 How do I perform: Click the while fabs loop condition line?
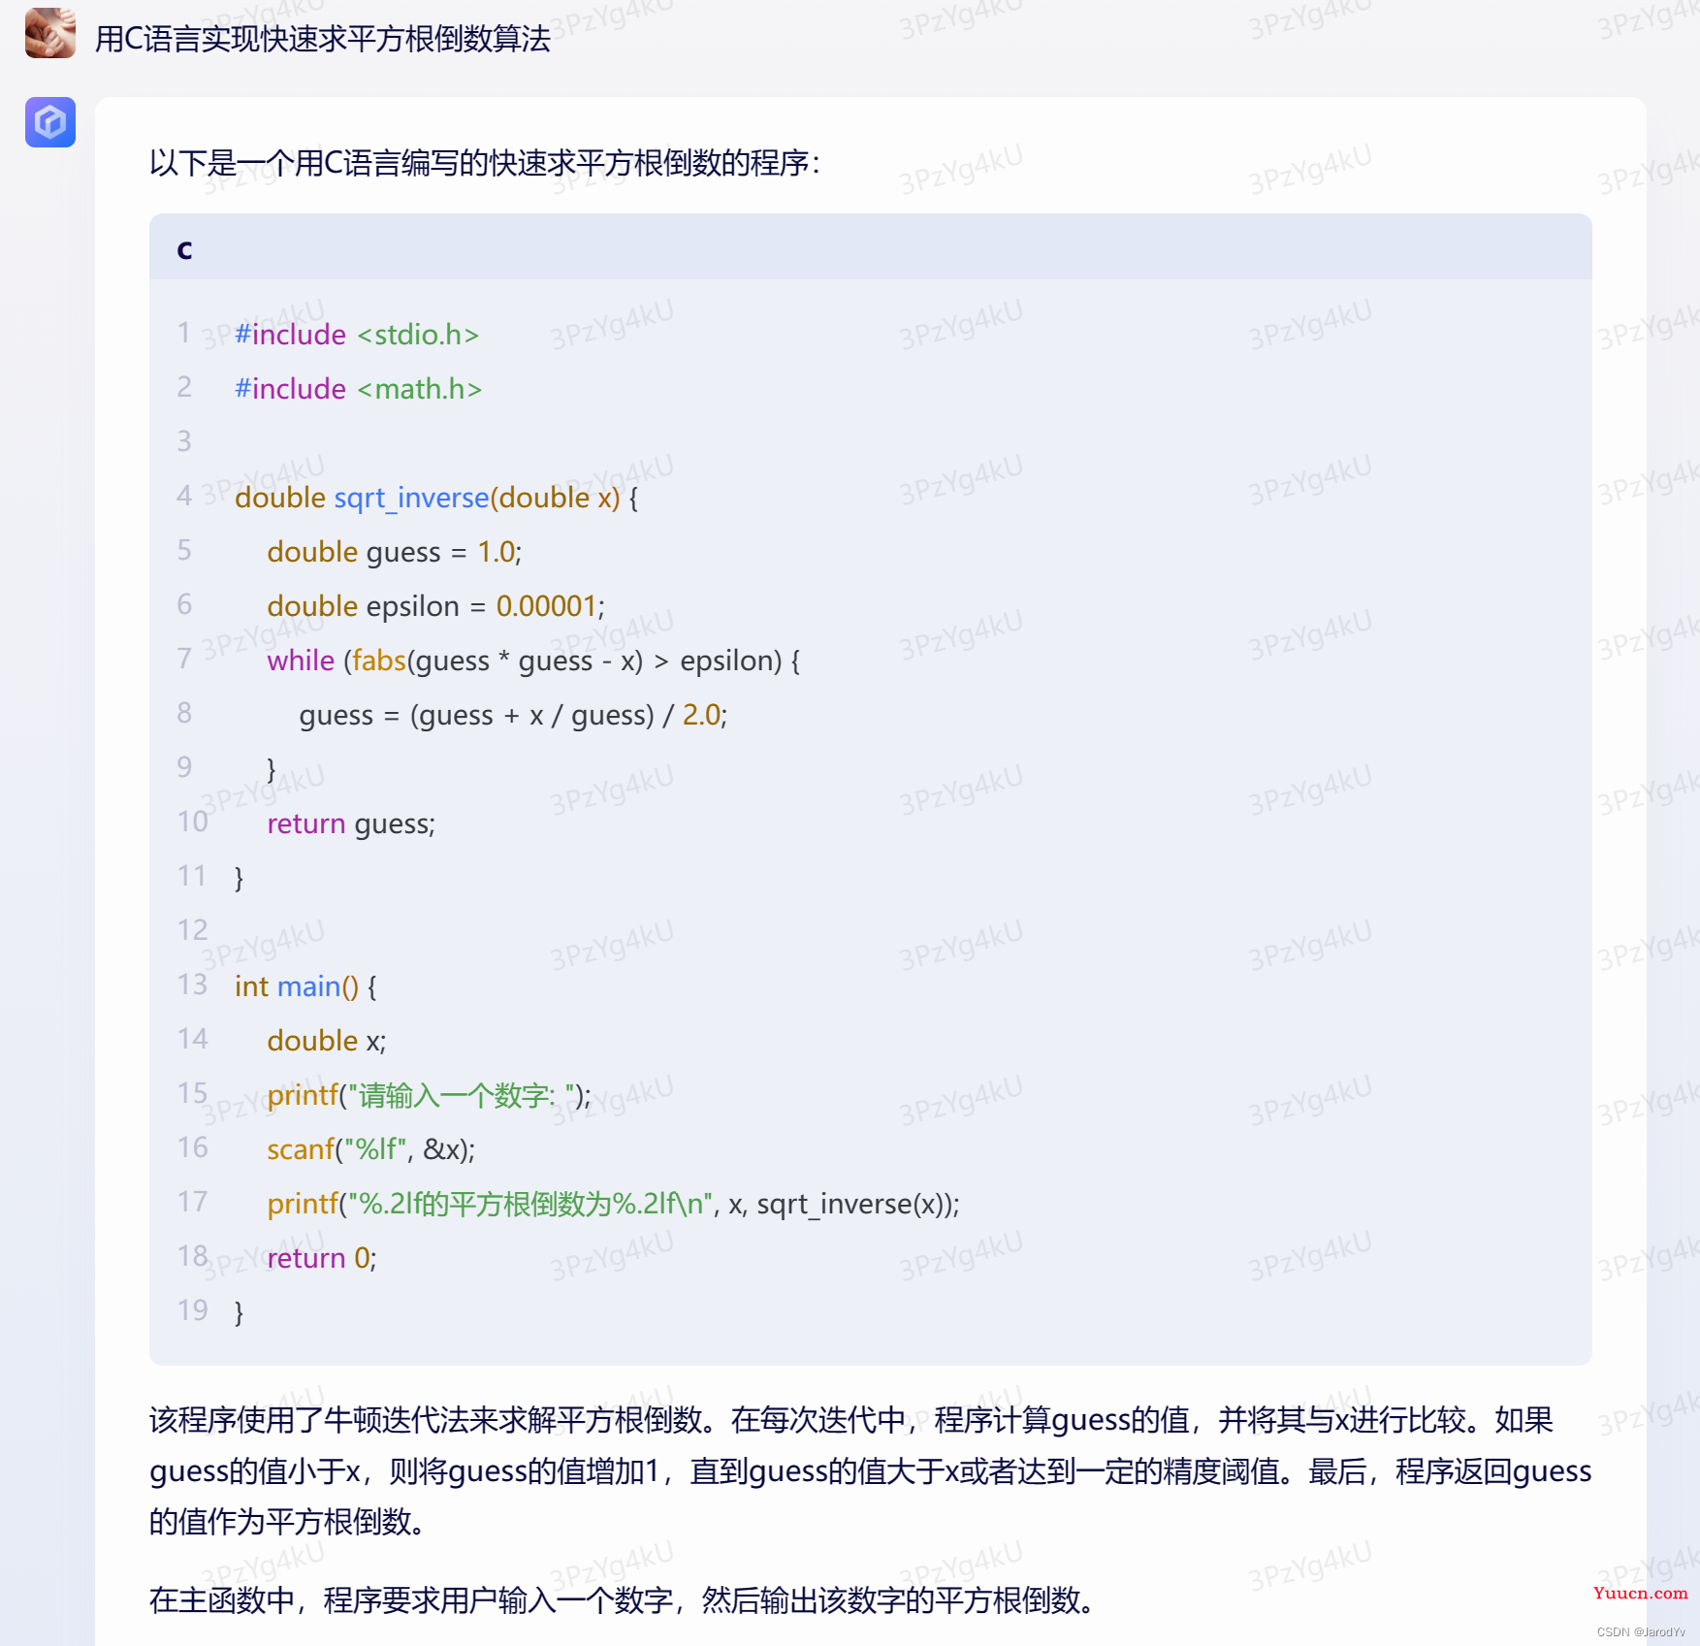(x=533, y=661)
